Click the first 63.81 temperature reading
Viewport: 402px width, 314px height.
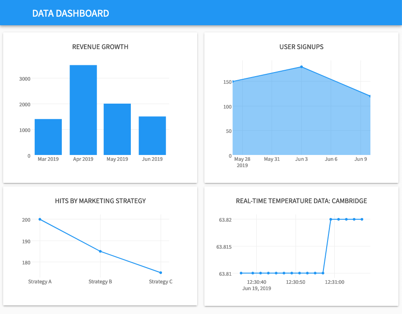pos(240,273)
